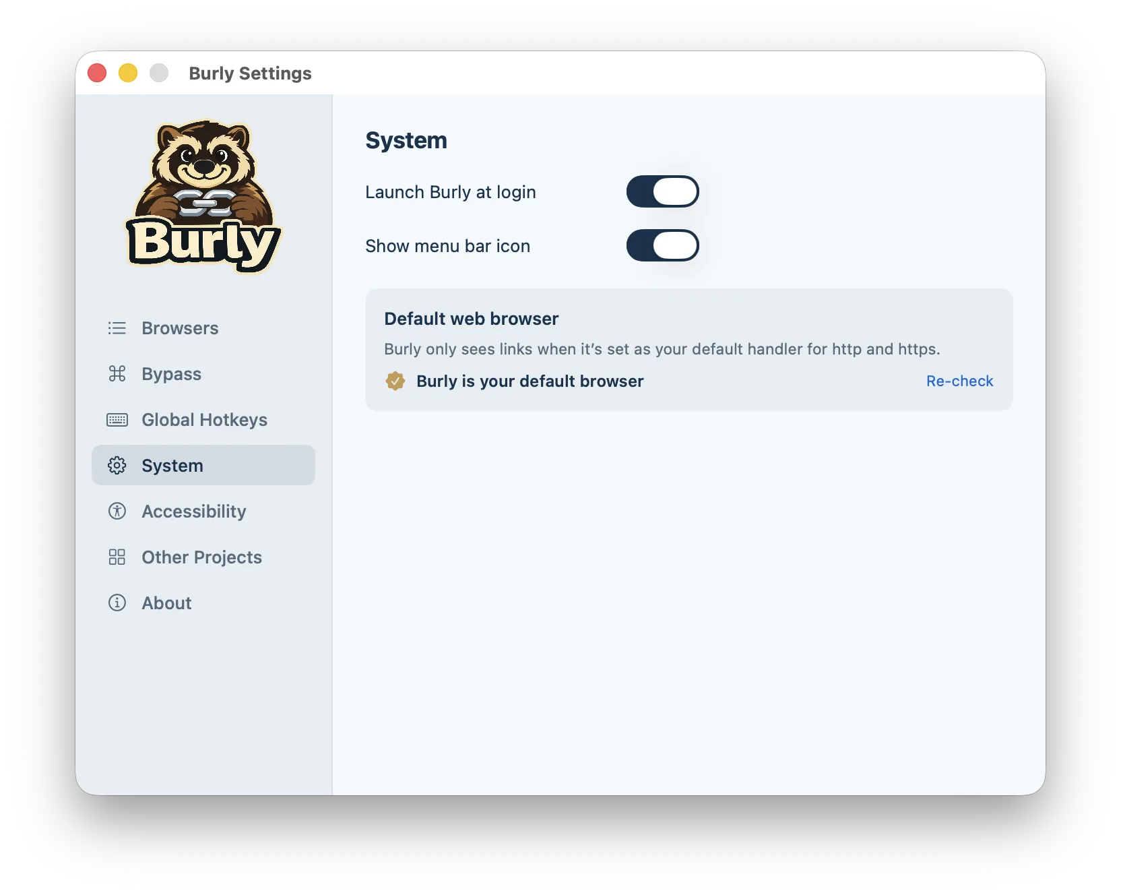Click the Re-check link

(959, 381)
